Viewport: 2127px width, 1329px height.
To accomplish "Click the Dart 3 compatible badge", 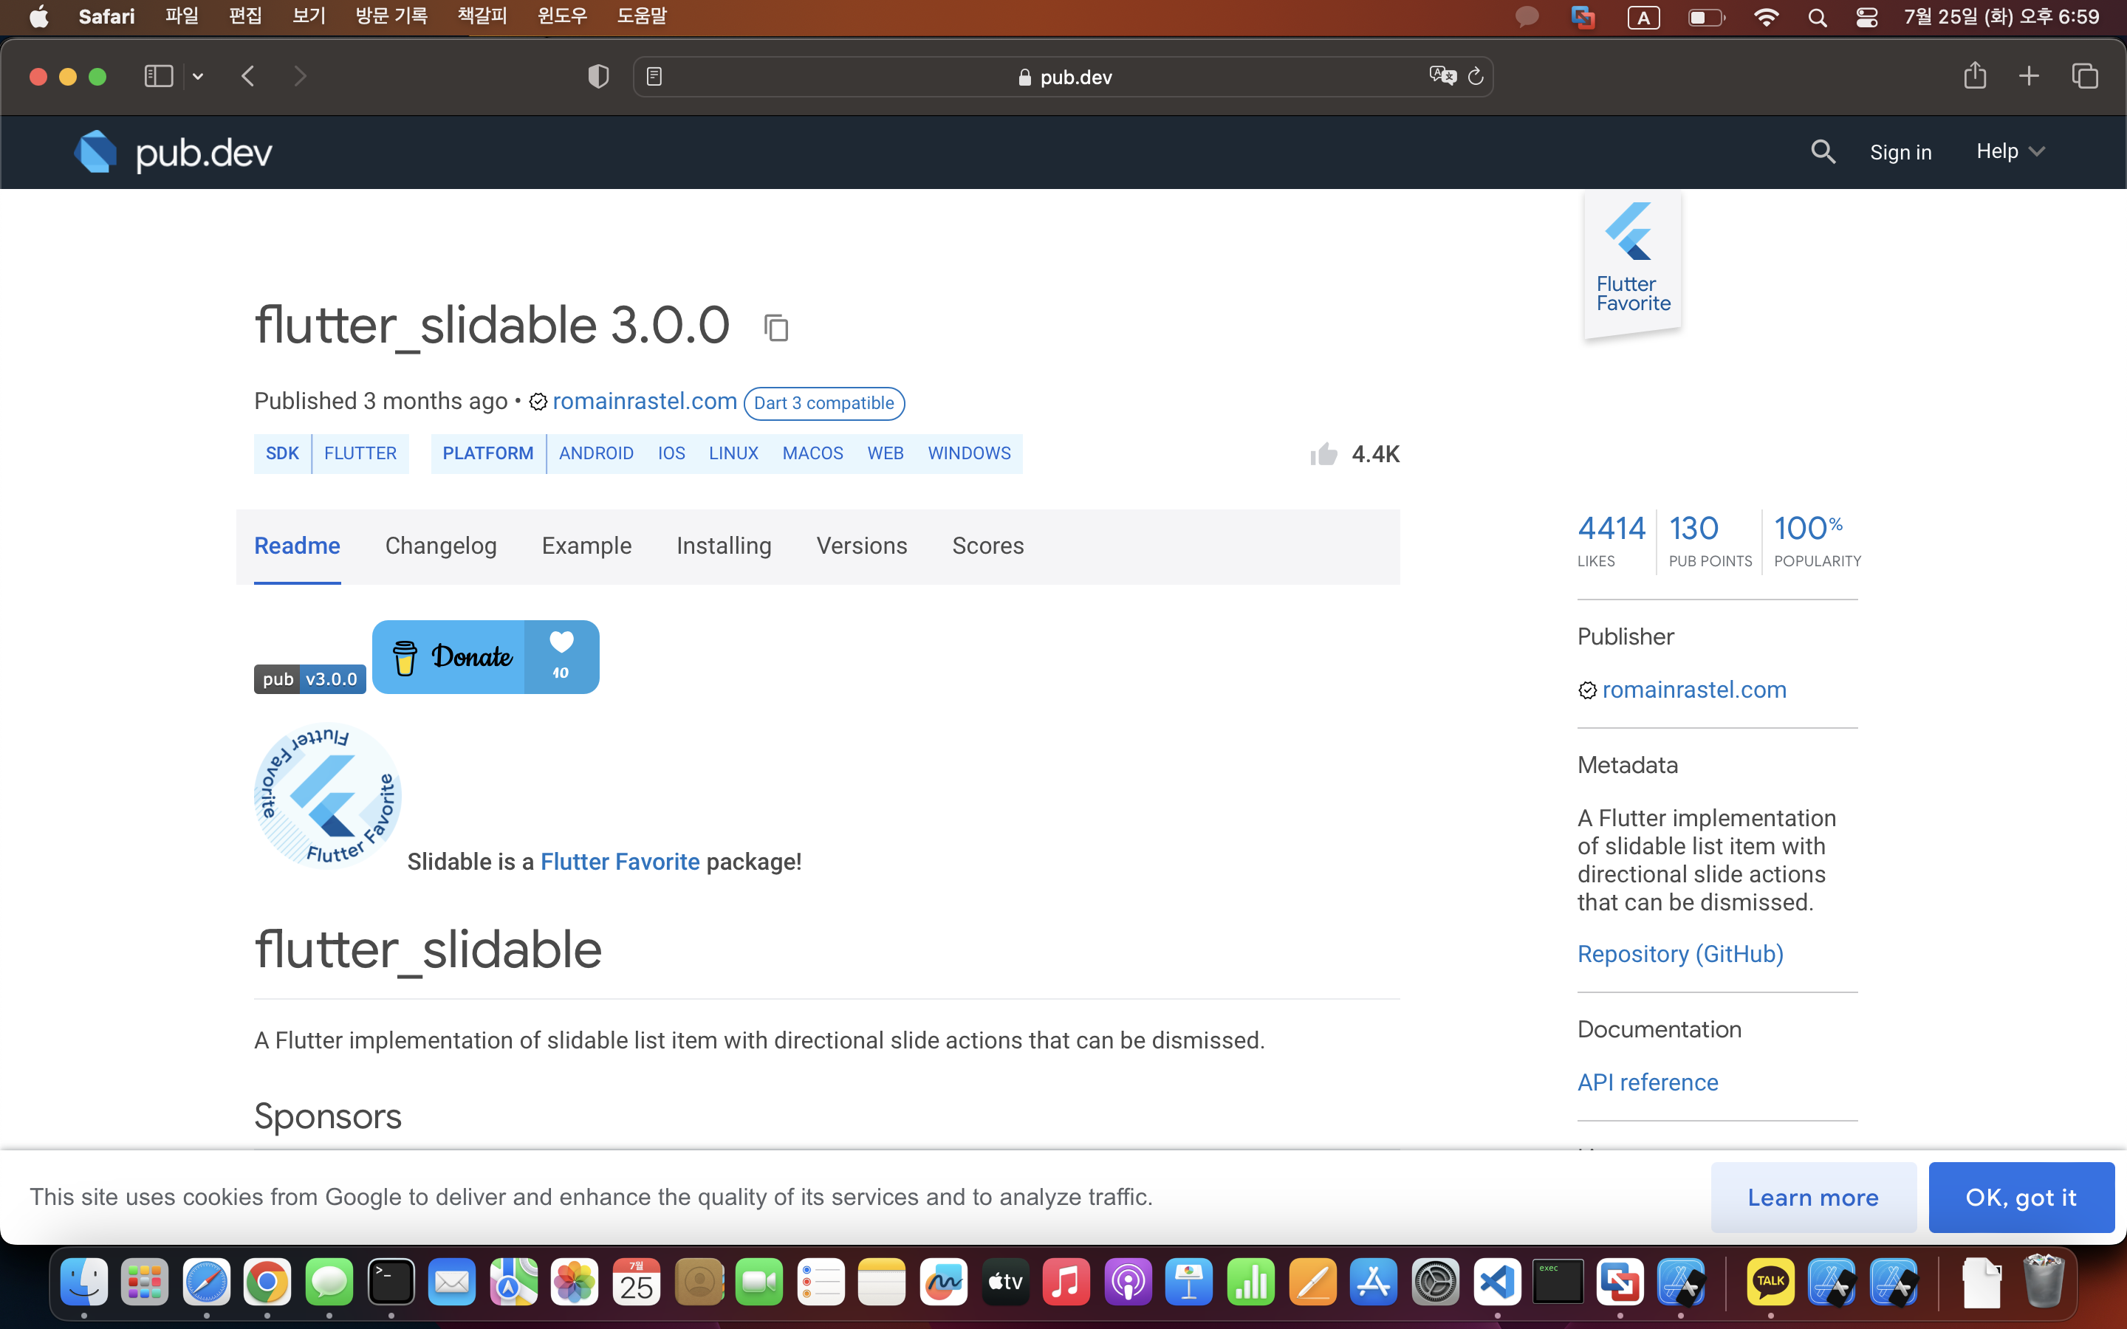I will pyautogui.click(x=823, y=402).
